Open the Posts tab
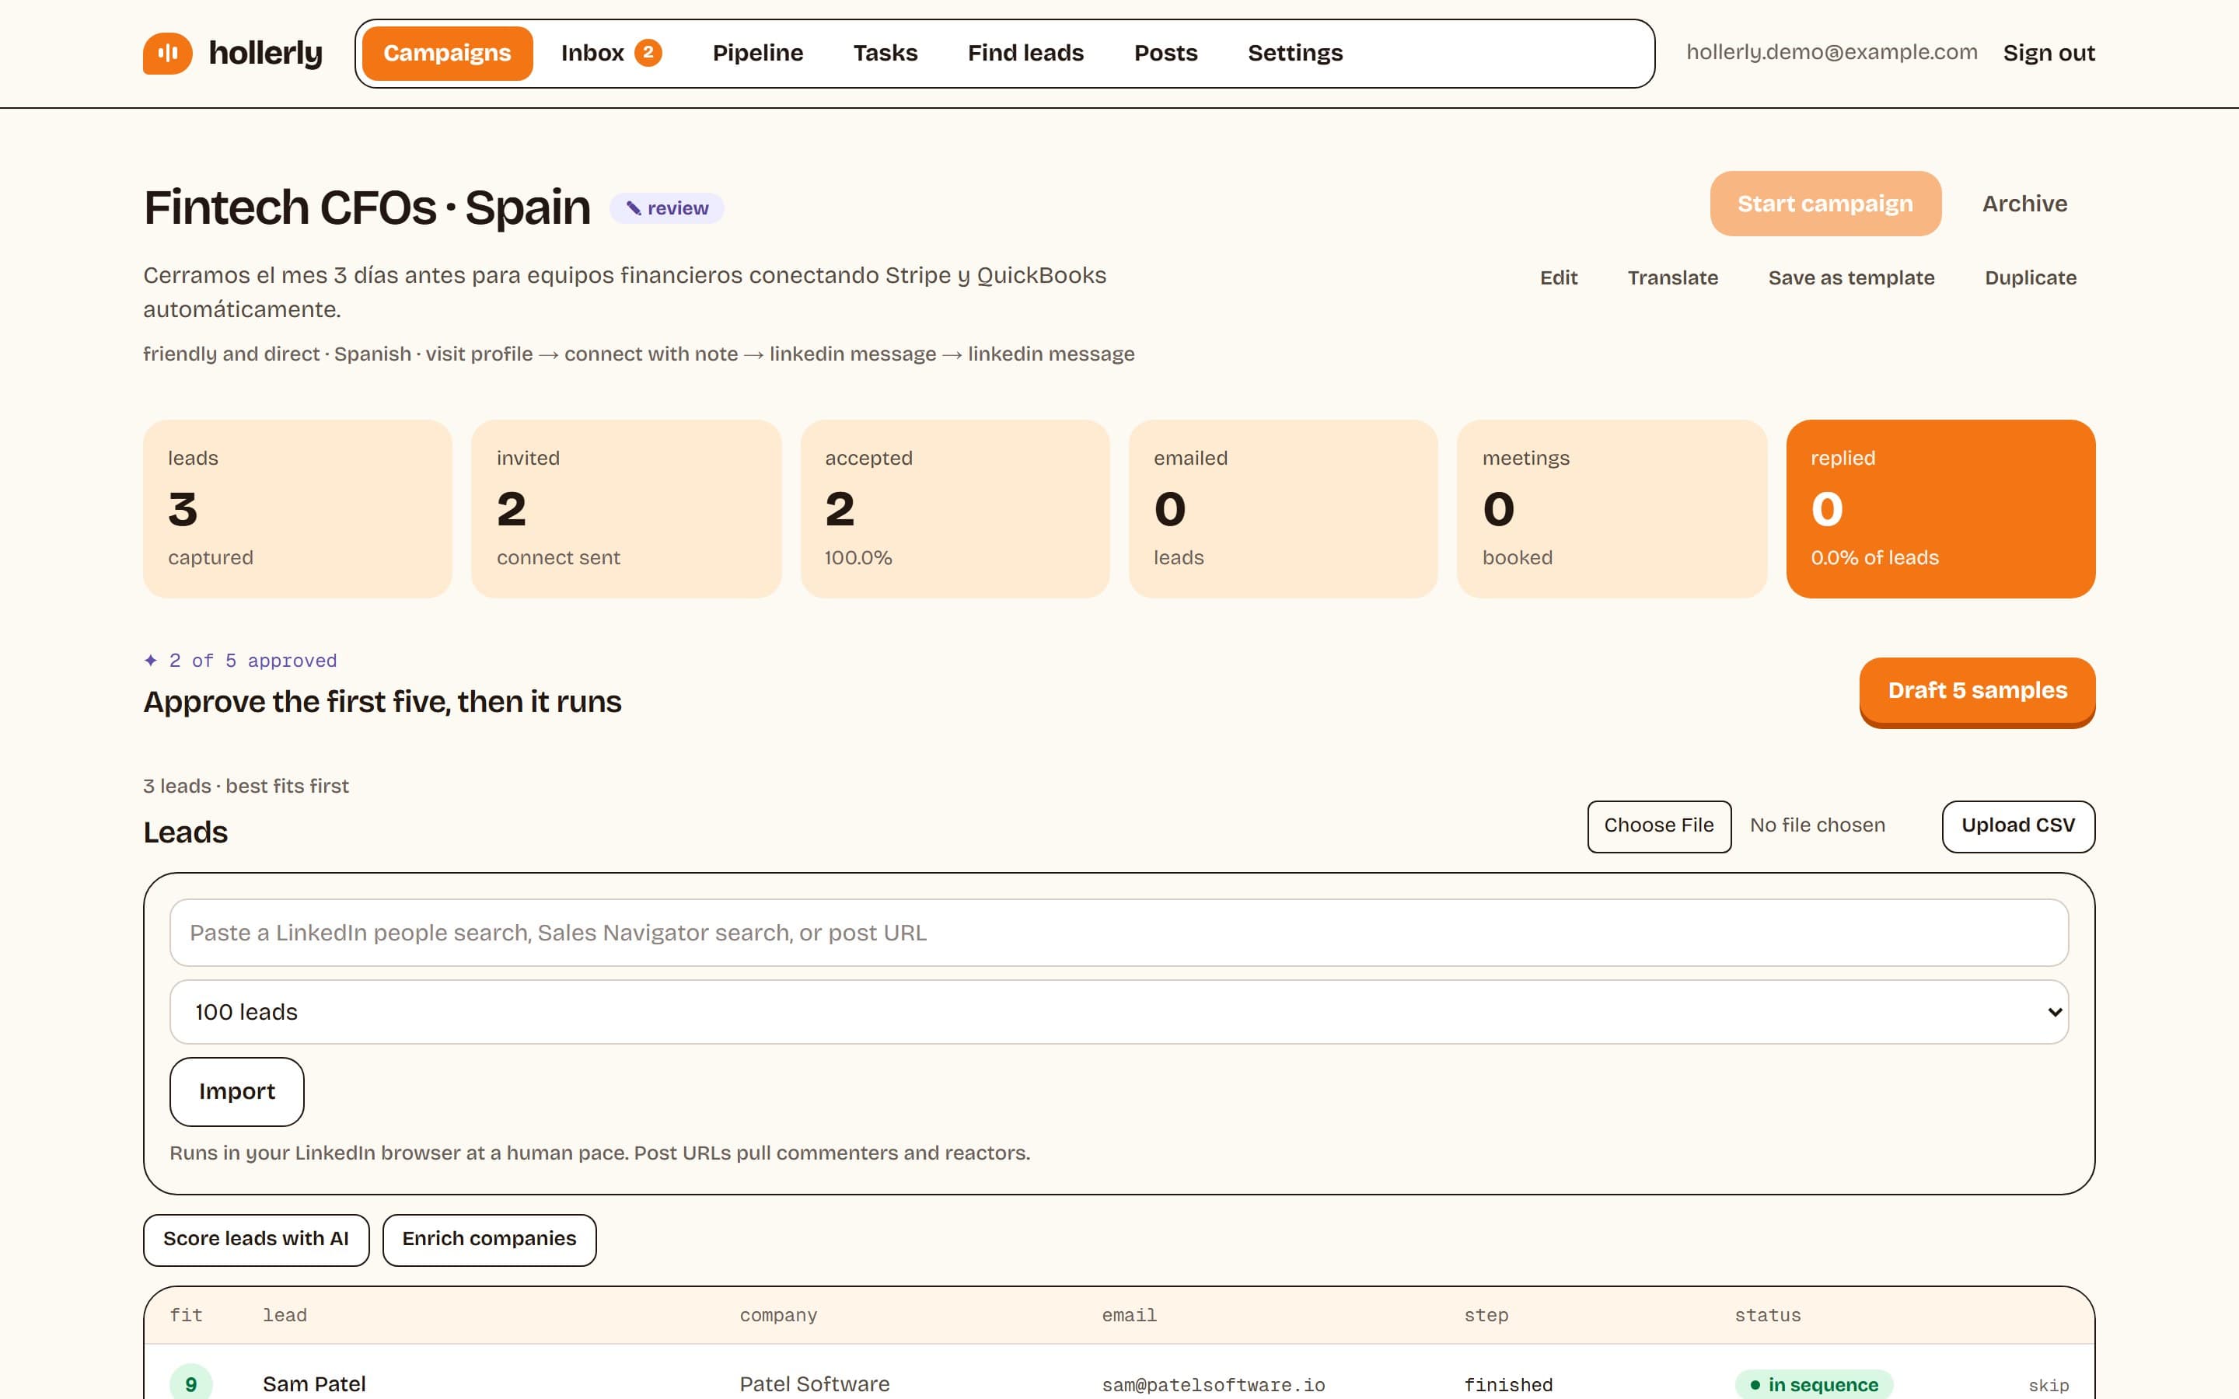The height and width of the screenshot is (1399, 2239). click(x=1166, y=53)
